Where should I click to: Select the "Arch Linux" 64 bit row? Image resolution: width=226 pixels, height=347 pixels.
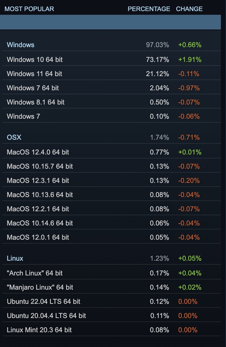111,273
